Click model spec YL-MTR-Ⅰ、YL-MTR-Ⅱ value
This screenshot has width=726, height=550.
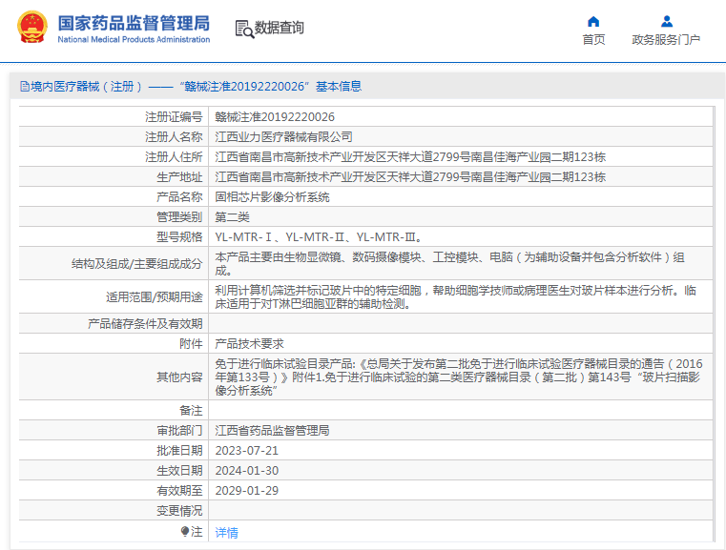318,236
